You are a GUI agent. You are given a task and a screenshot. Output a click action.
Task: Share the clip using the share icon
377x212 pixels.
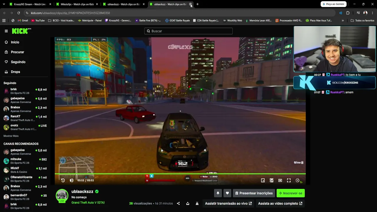[178, 203]
